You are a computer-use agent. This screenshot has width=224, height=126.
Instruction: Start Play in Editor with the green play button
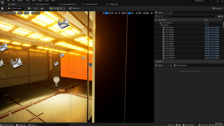point(51,8)
